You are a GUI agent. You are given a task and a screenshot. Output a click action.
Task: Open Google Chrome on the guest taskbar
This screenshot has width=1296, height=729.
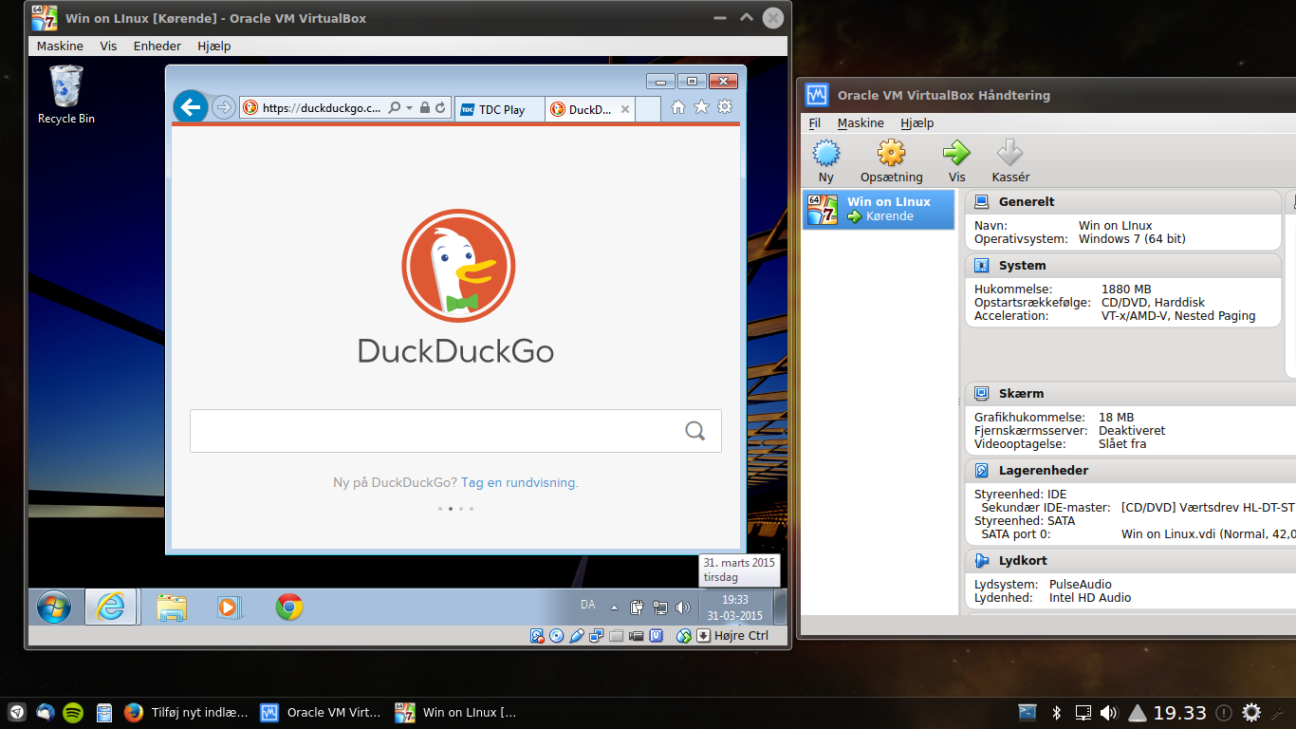pos(289,607)
